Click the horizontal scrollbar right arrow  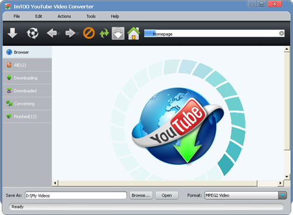(x=281, y=183)
